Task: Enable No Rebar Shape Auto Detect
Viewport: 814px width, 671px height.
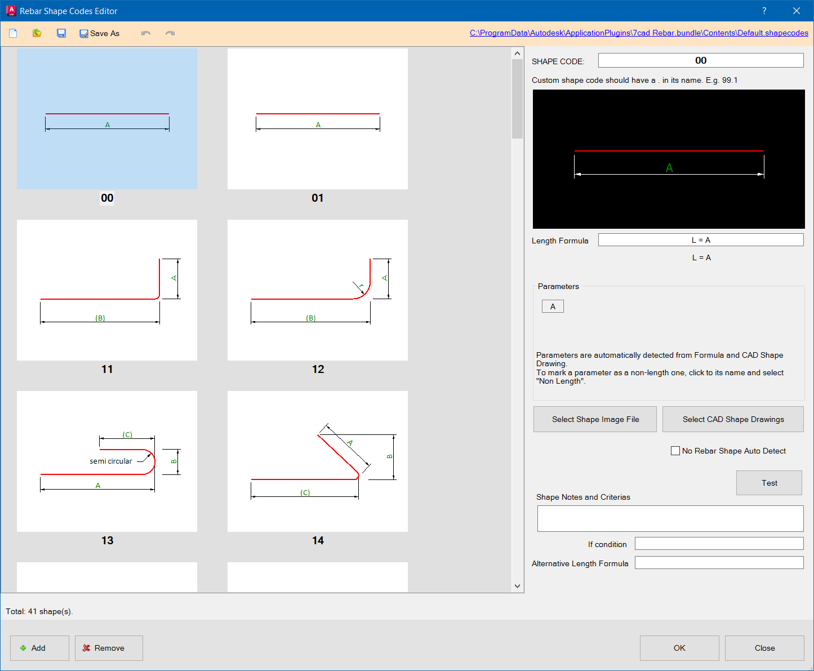Action: click(675, 451)
